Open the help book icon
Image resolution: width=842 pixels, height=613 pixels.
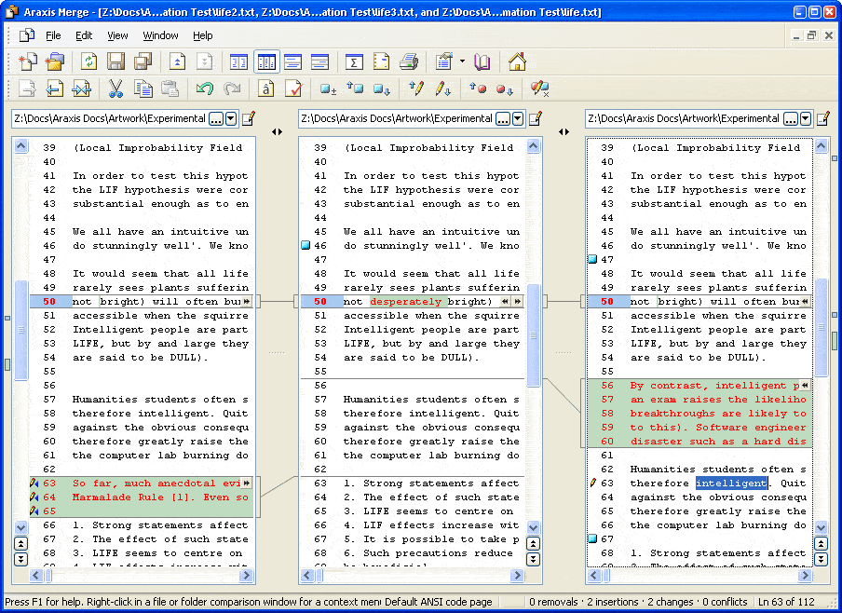[x=482, y=62]
